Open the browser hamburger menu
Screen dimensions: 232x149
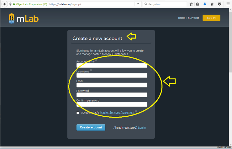coord(228,4)
